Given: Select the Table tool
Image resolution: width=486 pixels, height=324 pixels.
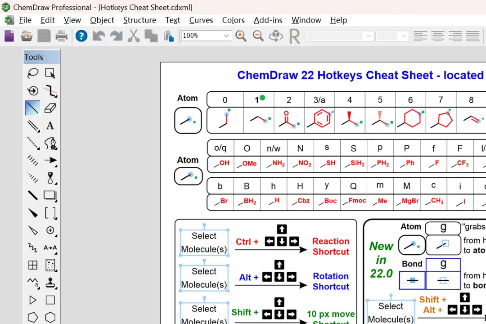Looking at the screenshot, I should point(33,265).
